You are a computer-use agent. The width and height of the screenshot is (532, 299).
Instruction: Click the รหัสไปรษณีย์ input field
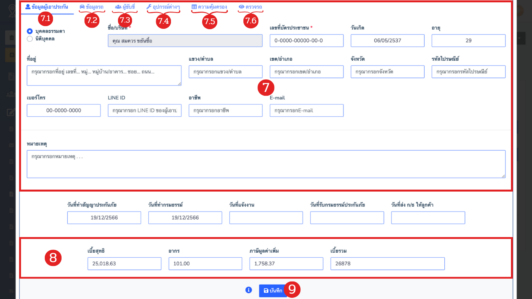tap(469, 72)
